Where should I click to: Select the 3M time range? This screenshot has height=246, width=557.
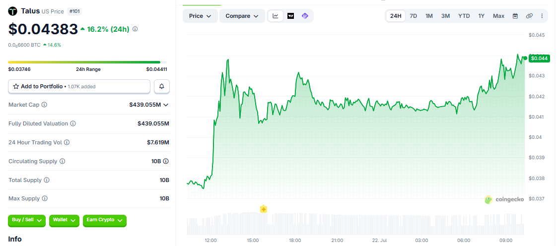[445, 16]
